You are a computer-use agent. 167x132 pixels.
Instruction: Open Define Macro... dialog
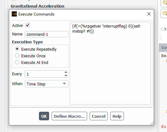pos(69,116)
